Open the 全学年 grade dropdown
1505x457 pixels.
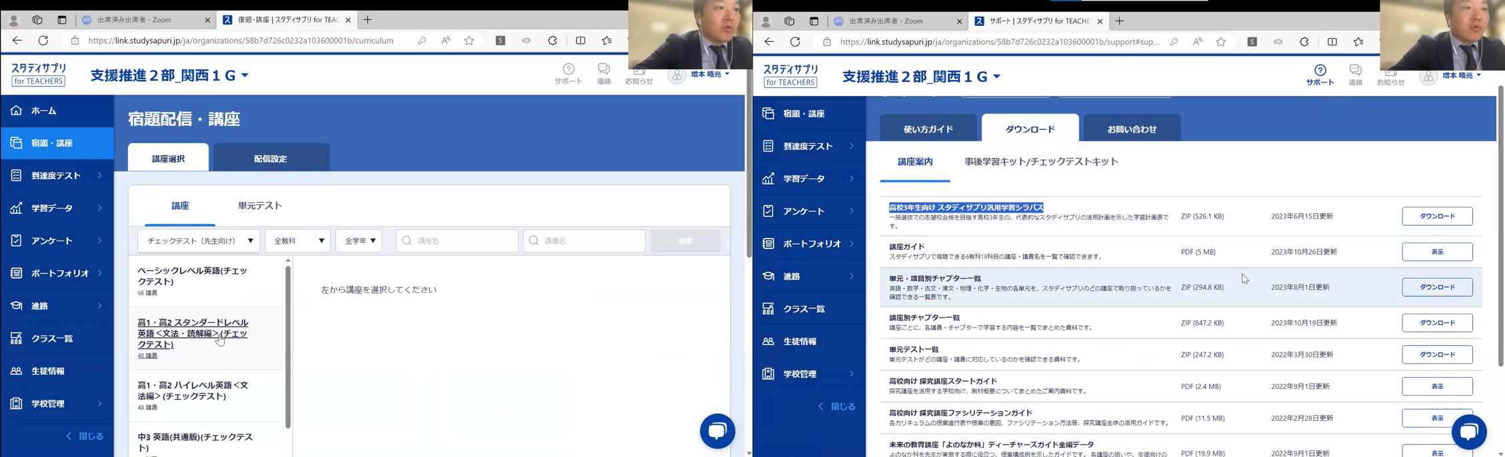pos(359,240)
